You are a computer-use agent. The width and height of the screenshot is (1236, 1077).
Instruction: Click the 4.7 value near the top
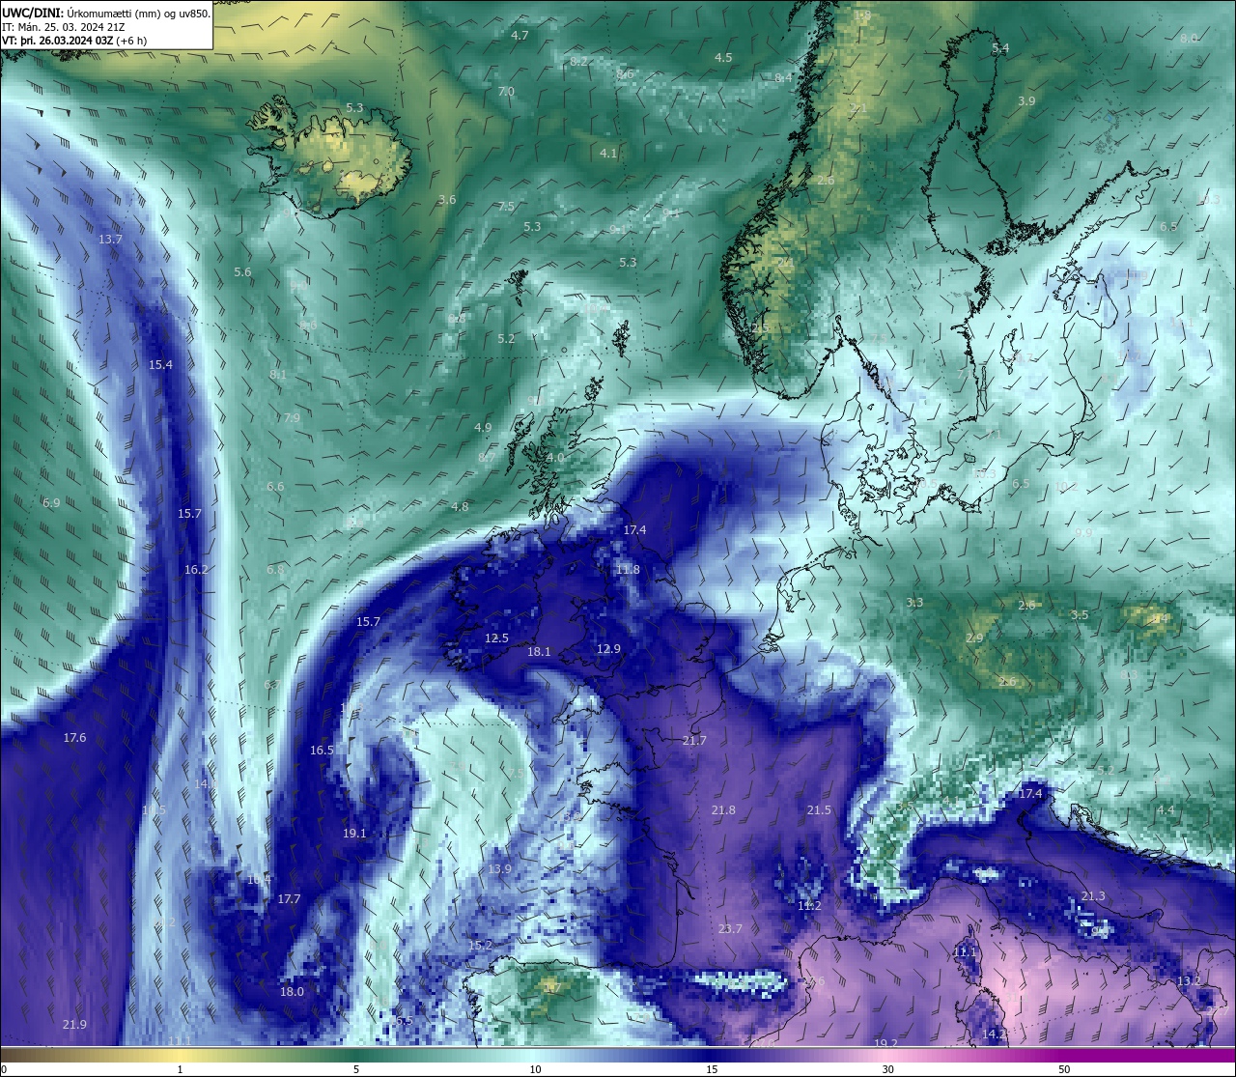click(x=520, y=35)
